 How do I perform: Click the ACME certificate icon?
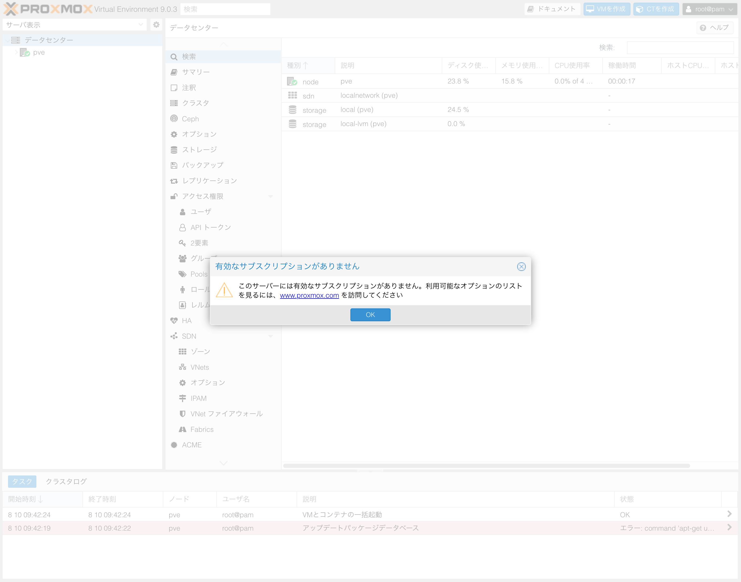(x=174, y=445)
